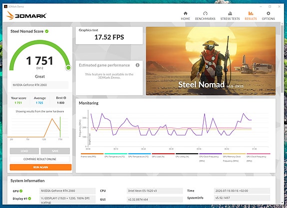
Task: Open the Stress Tests bar-chart icon
Action: (230, 13)
